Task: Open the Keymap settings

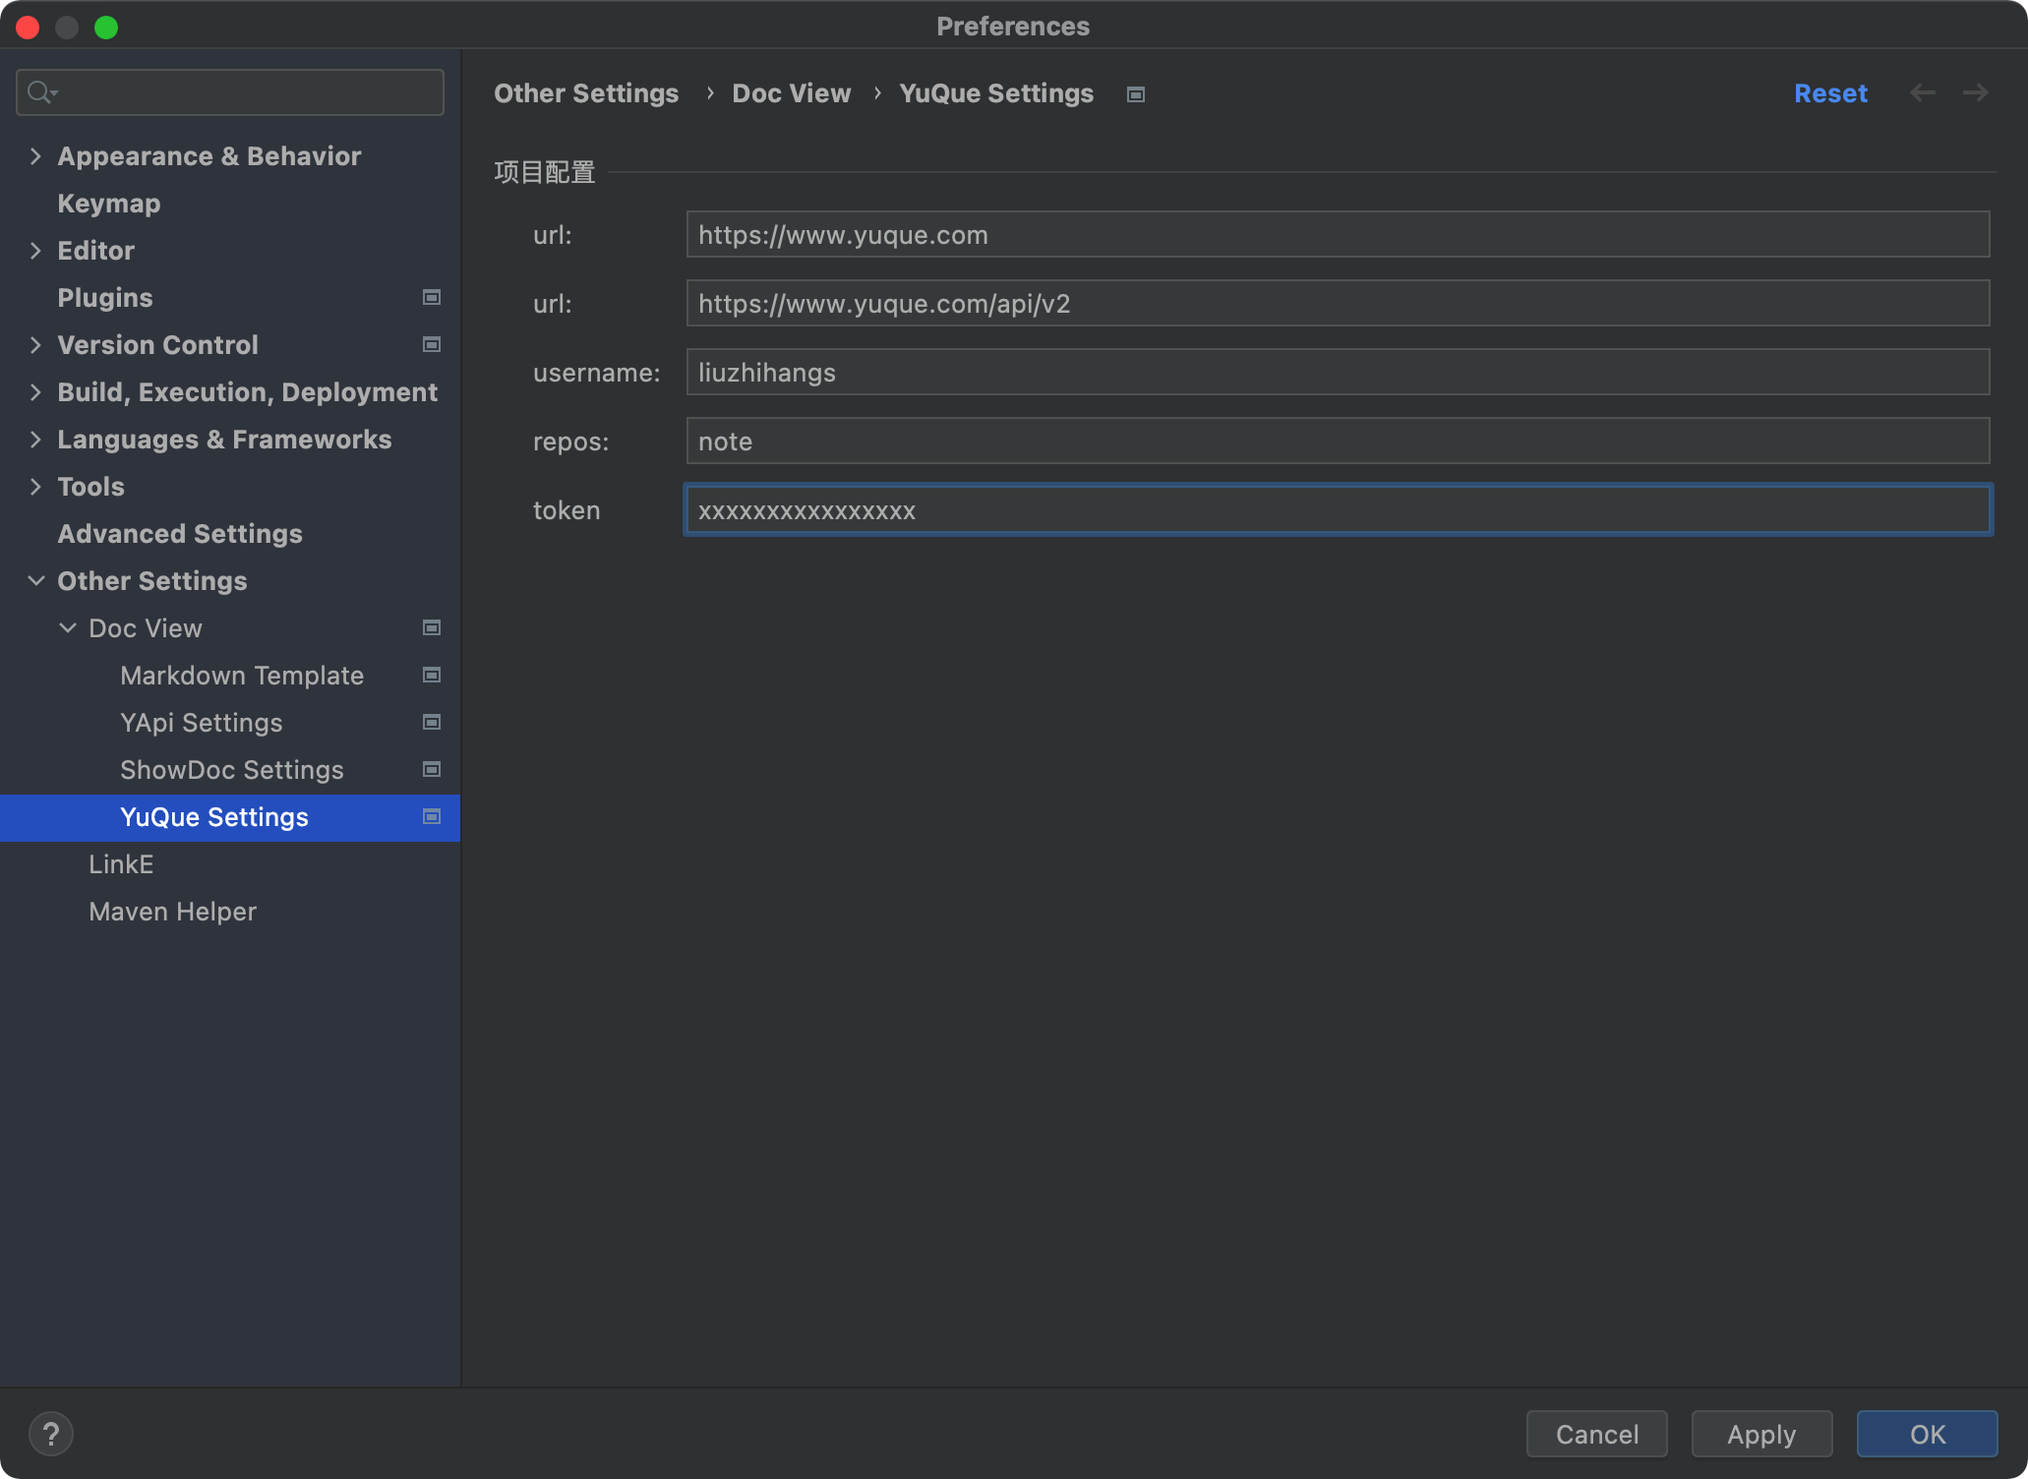Action: pos(108,203)
